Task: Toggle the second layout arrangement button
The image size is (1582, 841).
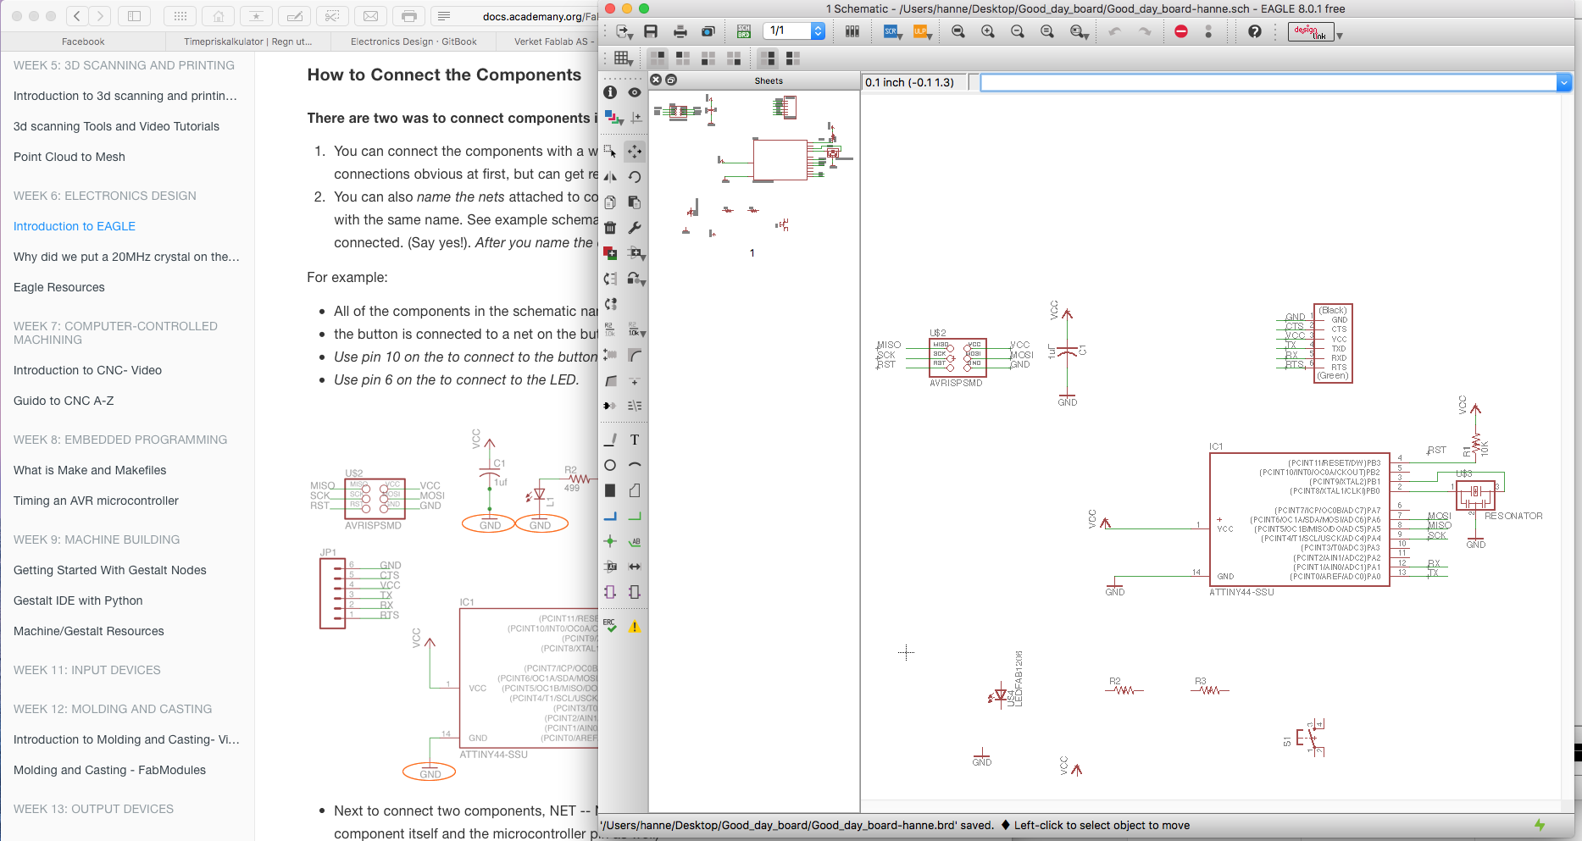Action: (683, 58)
